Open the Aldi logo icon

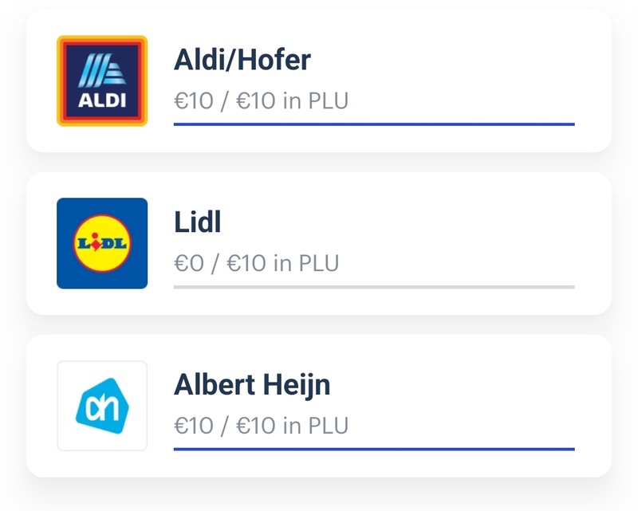(102, 81)
